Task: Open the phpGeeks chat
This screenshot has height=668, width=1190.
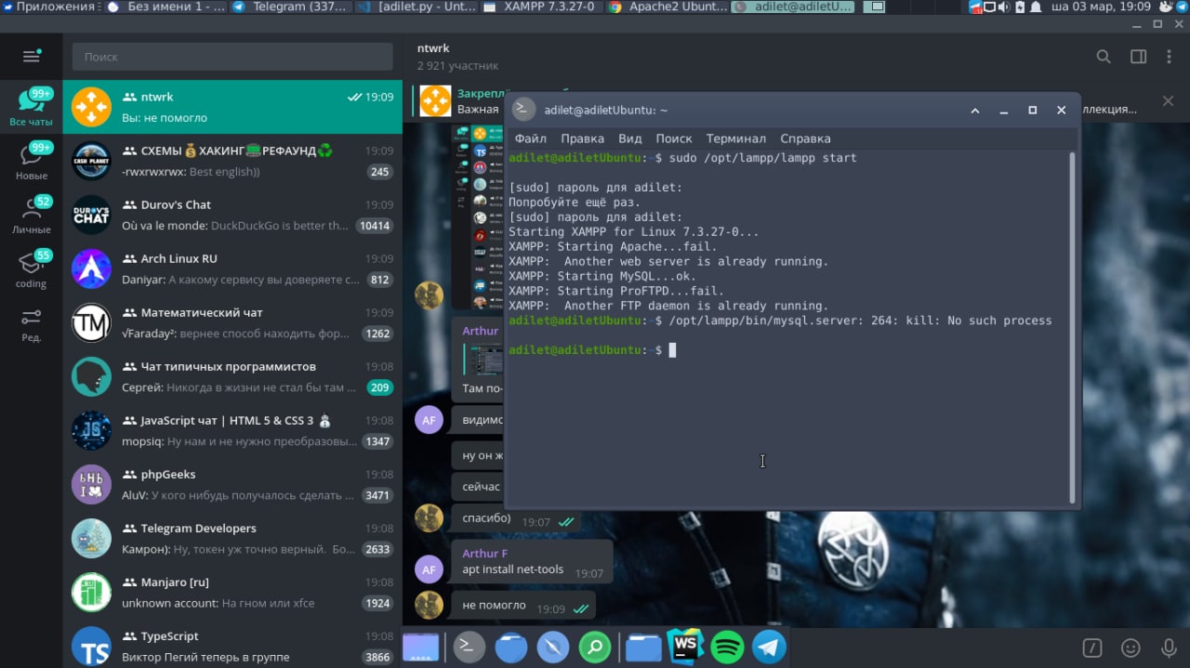Action: click(232, 484)
